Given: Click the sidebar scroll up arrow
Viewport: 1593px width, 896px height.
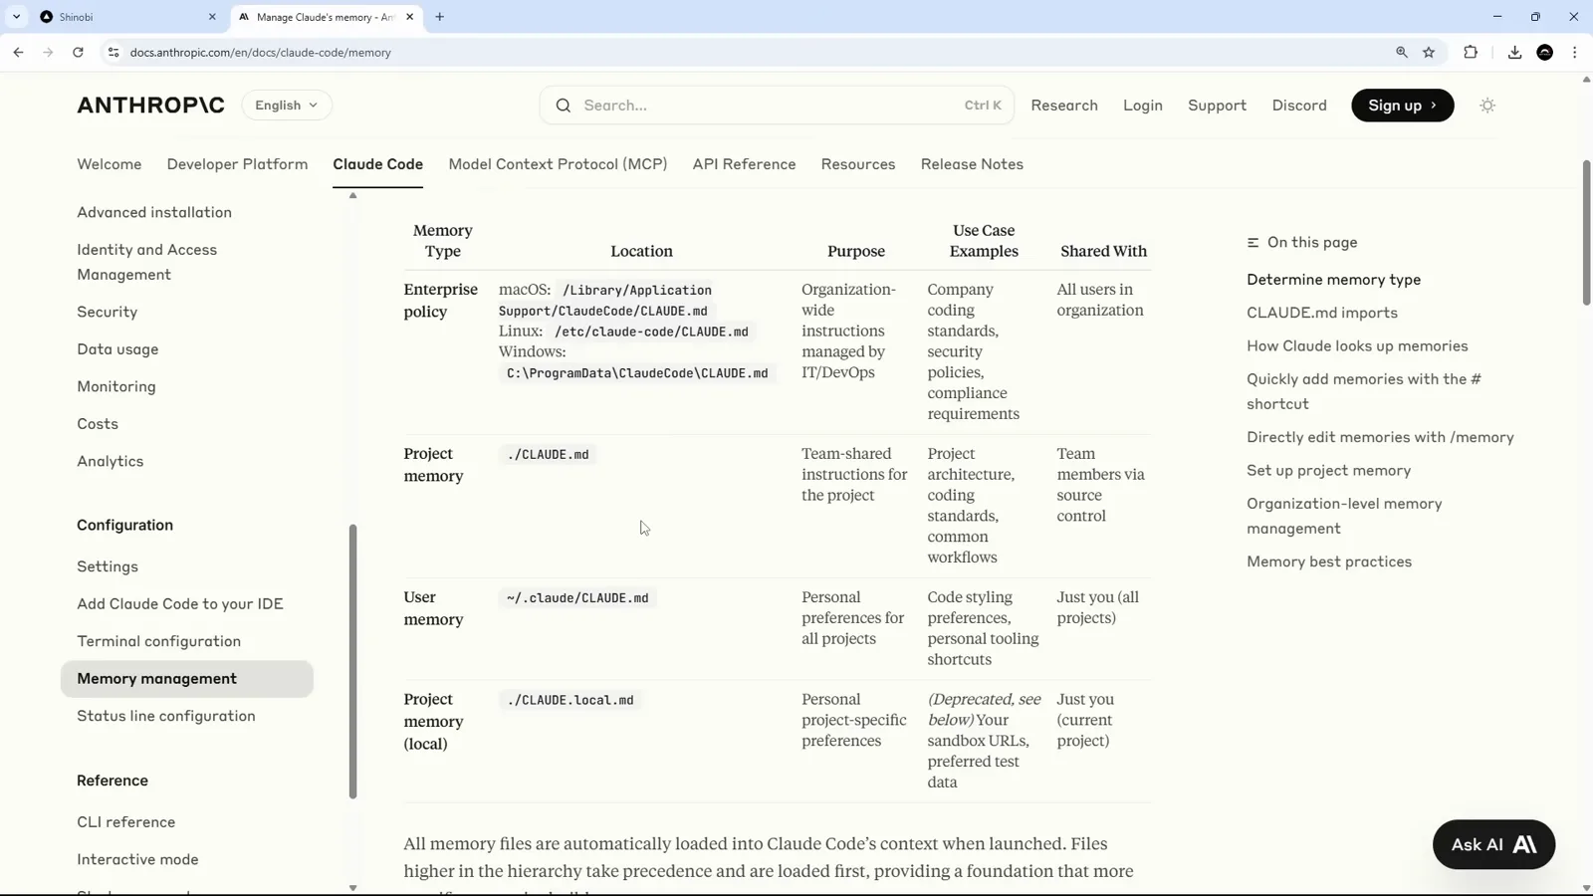Looking at the screenshot, I should tap(352, 195).
